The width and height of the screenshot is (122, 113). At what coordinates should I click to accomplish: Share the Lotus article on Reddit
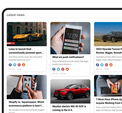click(24, 65)
